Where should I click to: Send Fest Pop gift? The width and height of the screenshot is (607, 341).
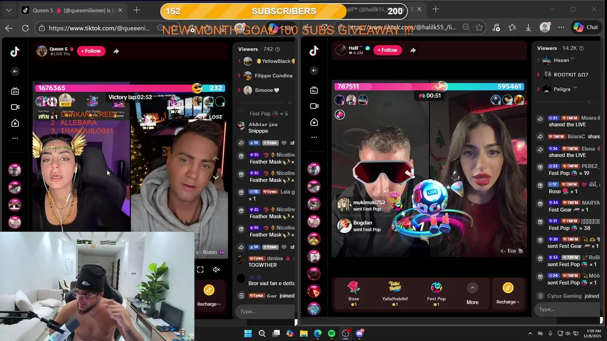pyautogui.click(x=436, y=294)
